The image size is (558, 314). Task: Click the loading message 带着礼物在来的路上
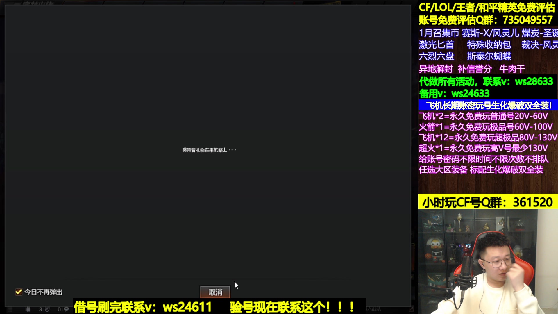(x=209, y=150)
